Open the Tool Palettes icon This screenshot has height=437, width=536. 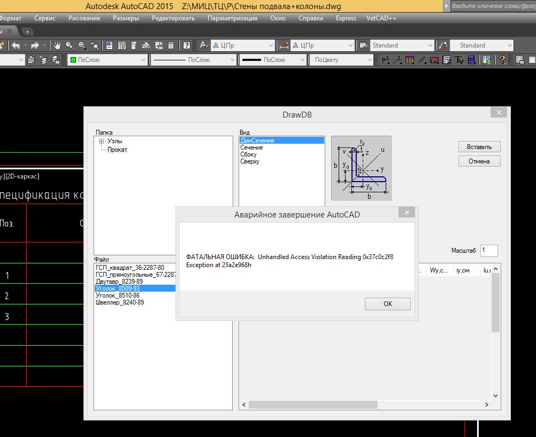[x=134, y=45]
